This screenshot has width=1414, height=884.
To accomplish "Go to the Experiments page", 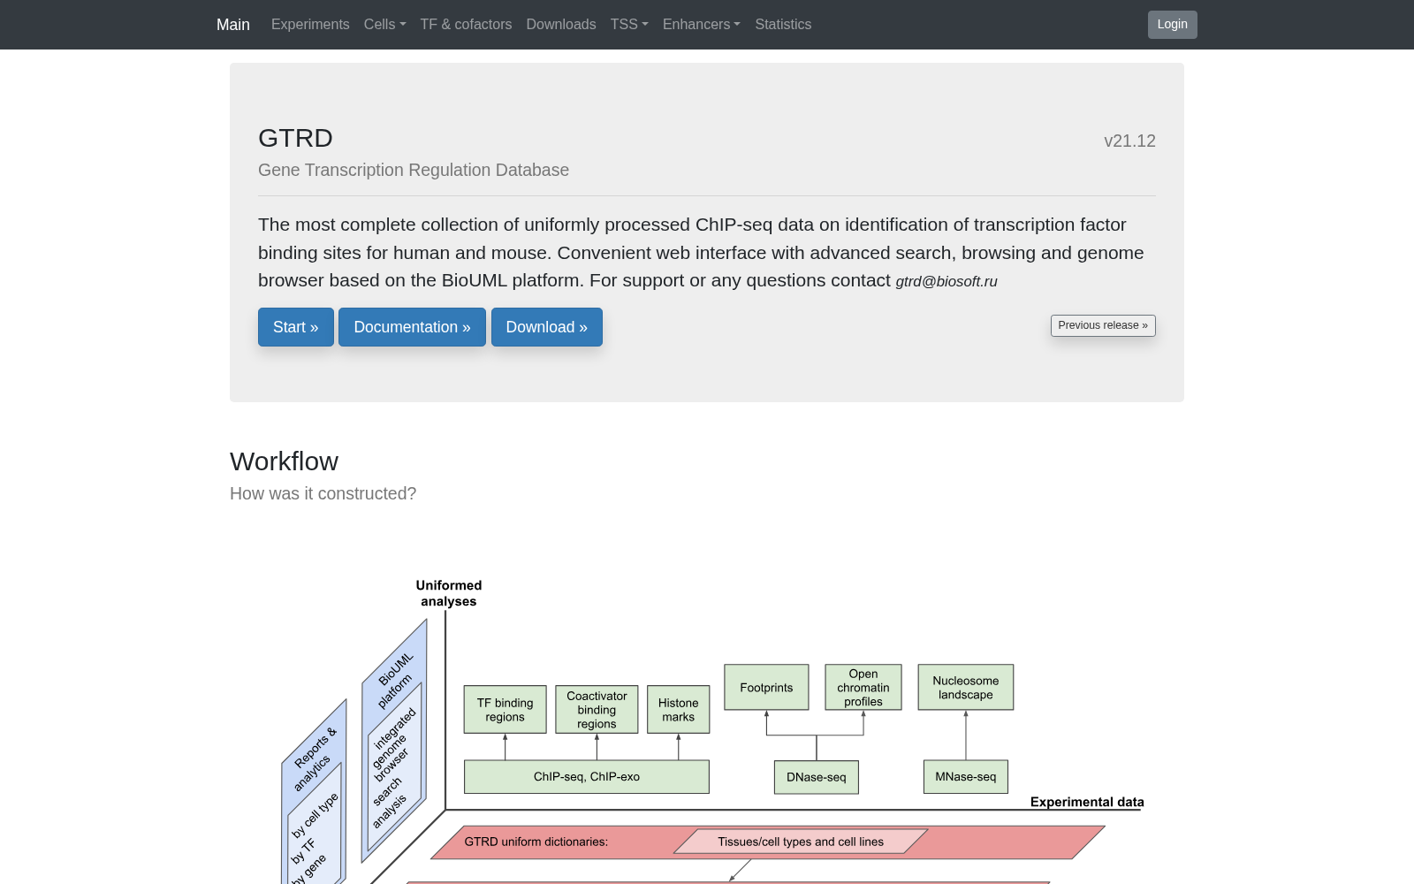I will pyautogui.click(x=310, y=25).
